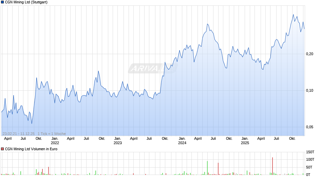Click the '1 Tick = 1 Woche' note
The width and height of the screenshot is (319, 178).
pyautogui.click(x=52, y=134)
